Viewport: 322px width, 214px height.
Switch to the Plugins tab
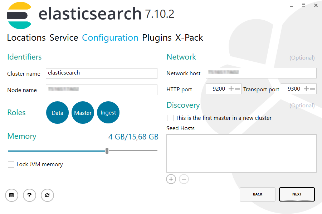[156, 37]
